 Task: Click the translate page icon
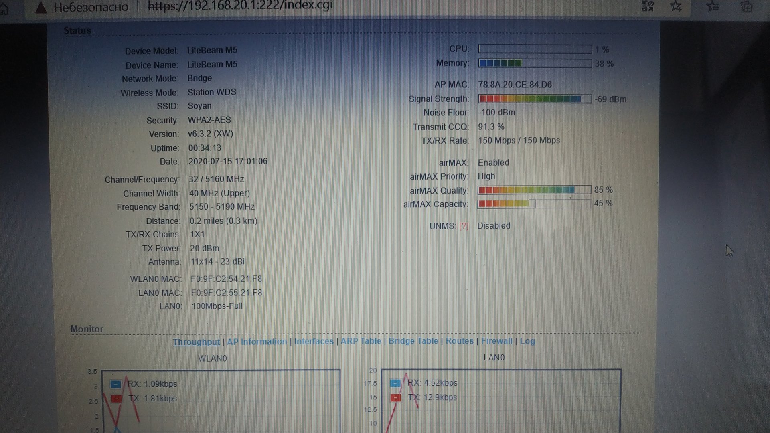pyautogui.click(x=648, y=6)
